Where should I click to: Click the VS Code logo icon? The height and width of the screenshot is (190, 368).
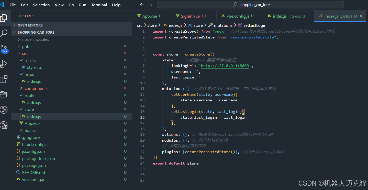point(2,5)
